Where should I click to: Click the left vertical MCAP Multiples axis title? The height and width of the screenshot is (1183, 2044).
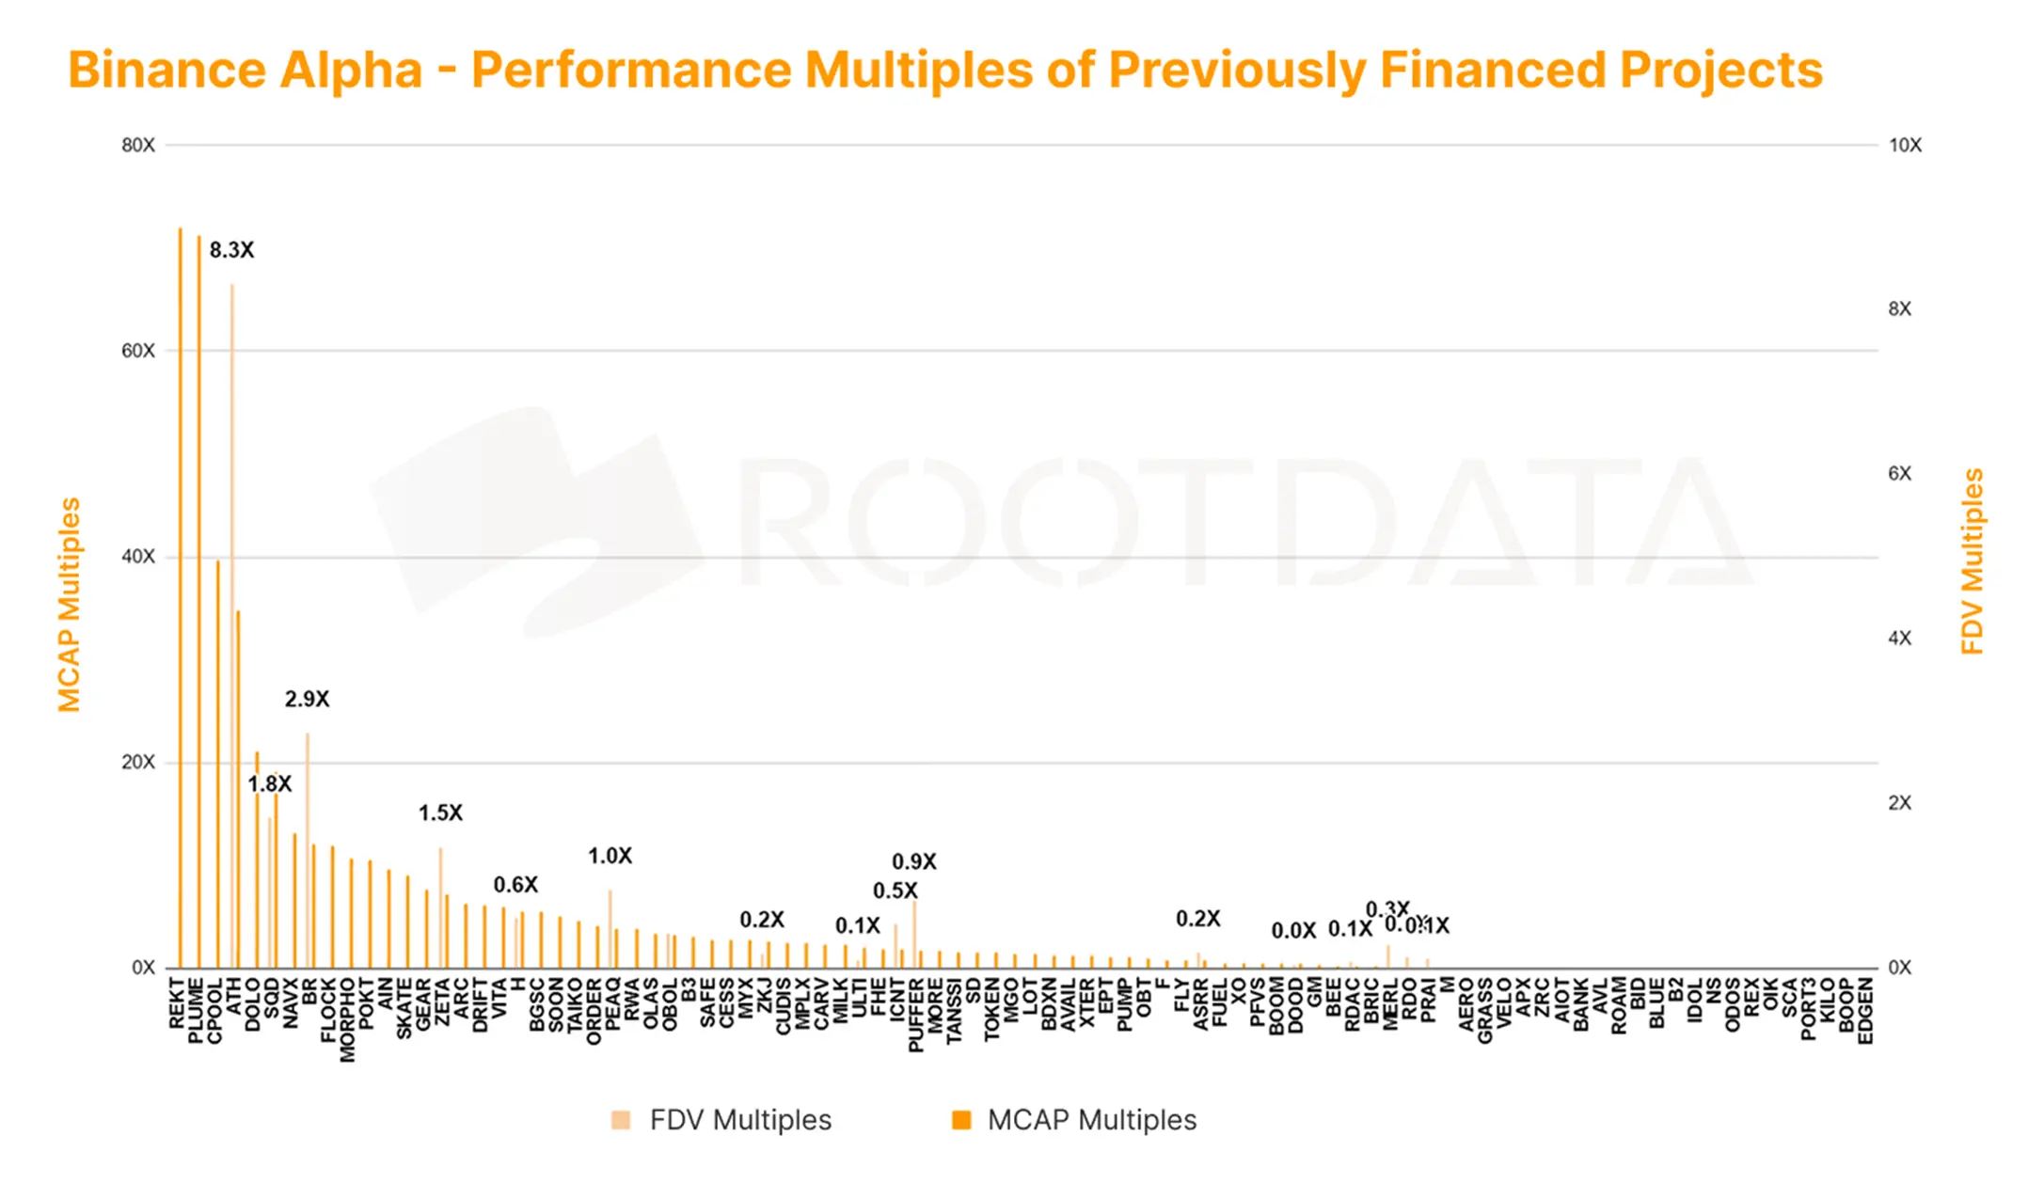point(70,605)
